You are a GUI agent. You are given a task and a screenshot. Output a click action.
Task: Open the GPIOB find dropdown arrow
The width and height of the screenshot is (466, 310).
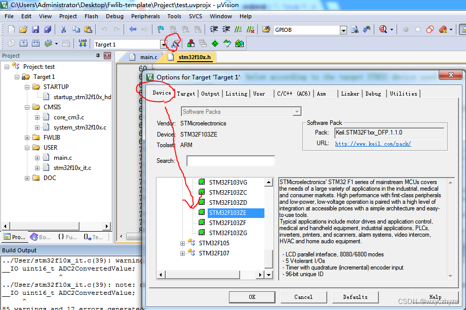pyautogui.click(x=343, y=30)
